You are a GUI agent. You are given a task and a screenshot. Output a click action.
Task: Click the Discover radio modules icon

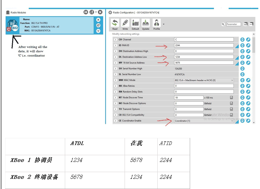92,12
